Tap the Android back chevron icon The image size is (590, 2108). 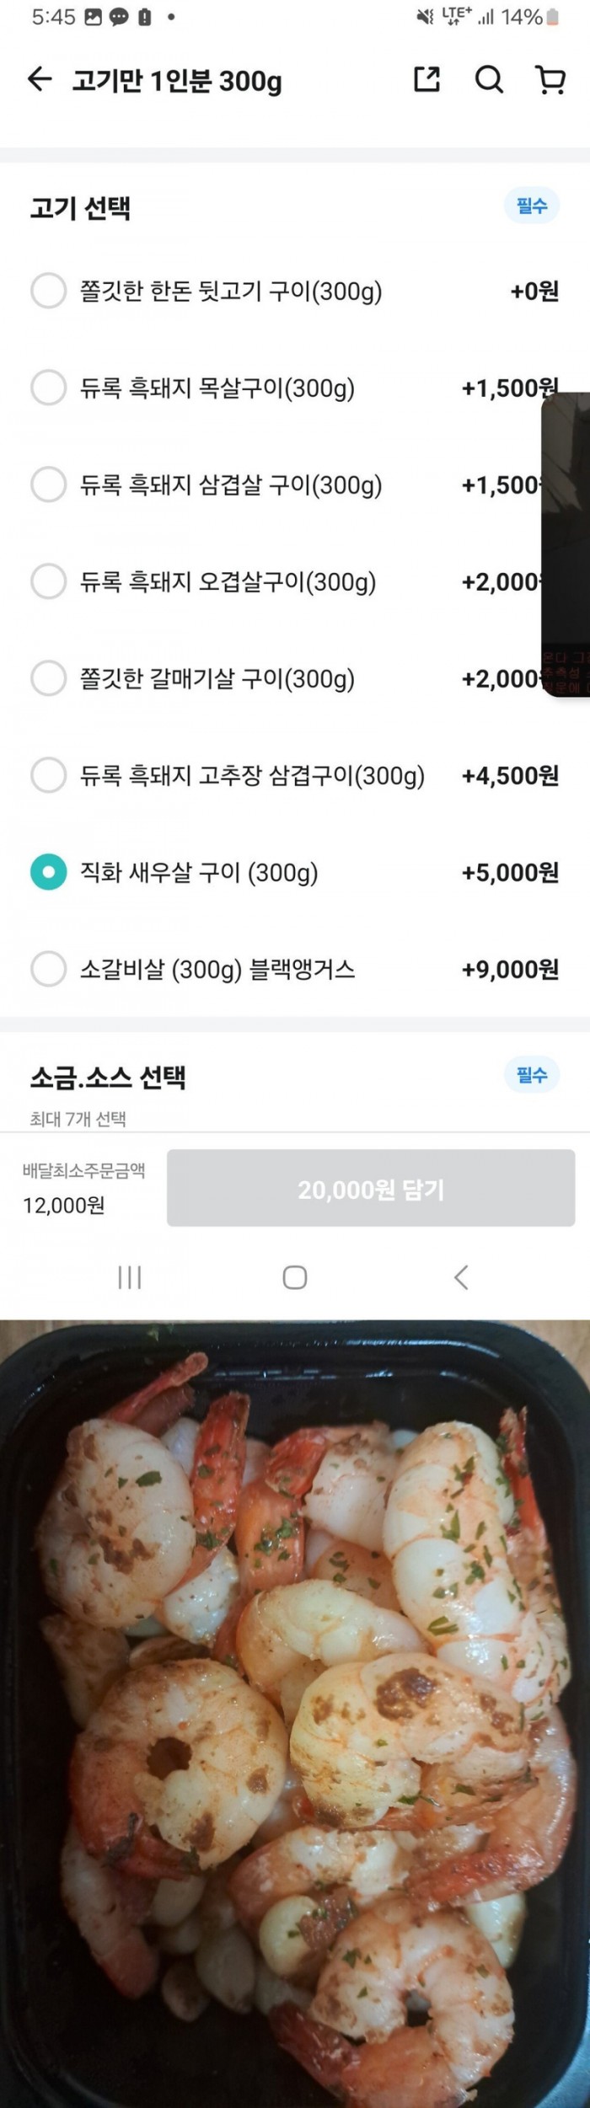[x=460, y=1277]
